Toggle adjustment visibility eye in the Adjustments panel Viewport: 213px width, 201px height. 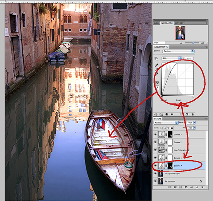(x=172, y=114)
